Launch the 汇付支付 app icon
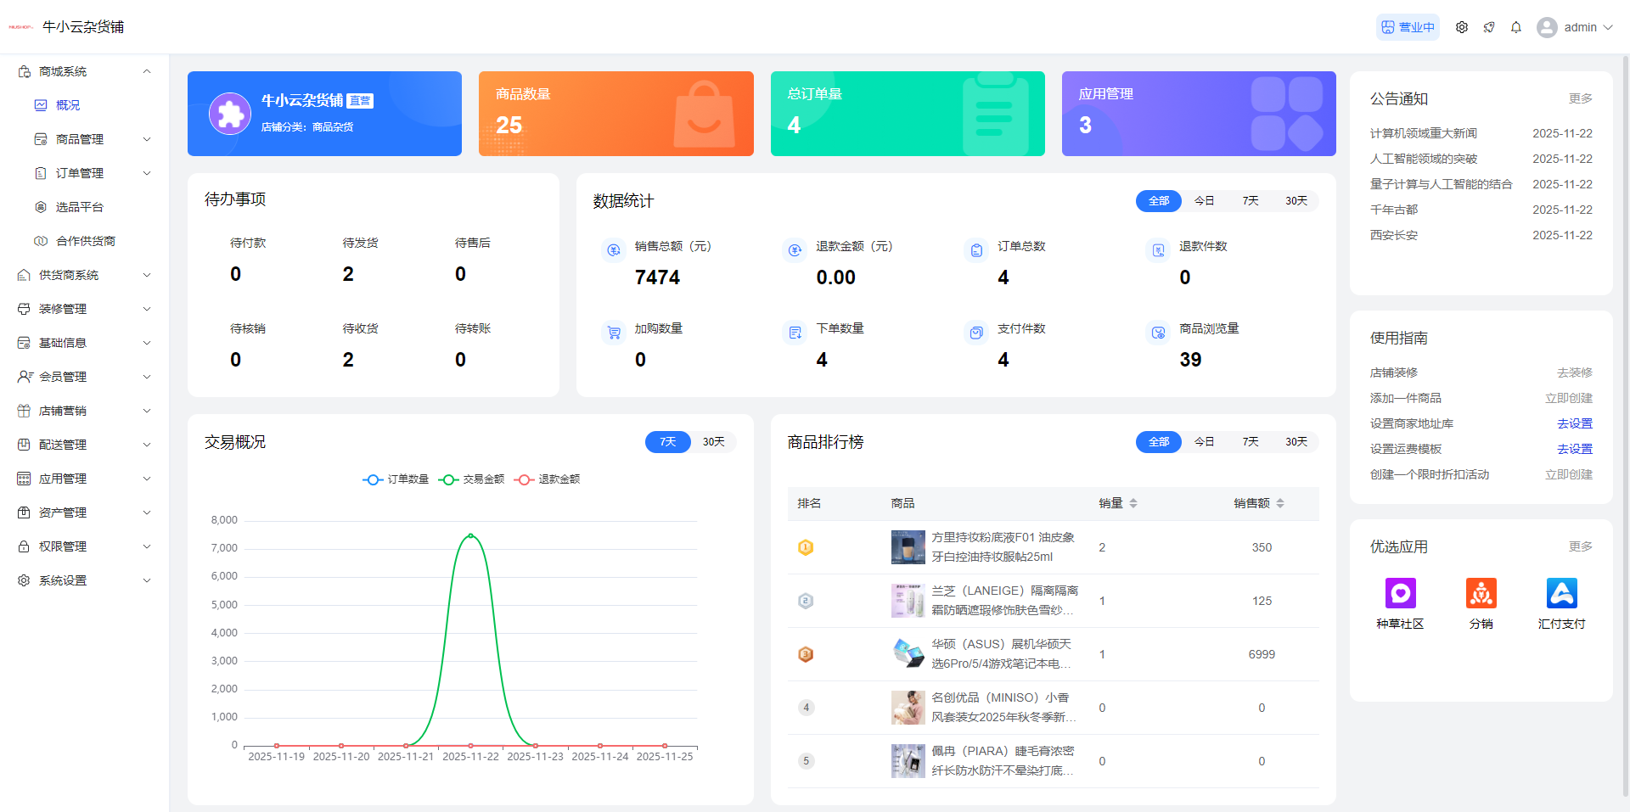 (x=1561, y=593)
